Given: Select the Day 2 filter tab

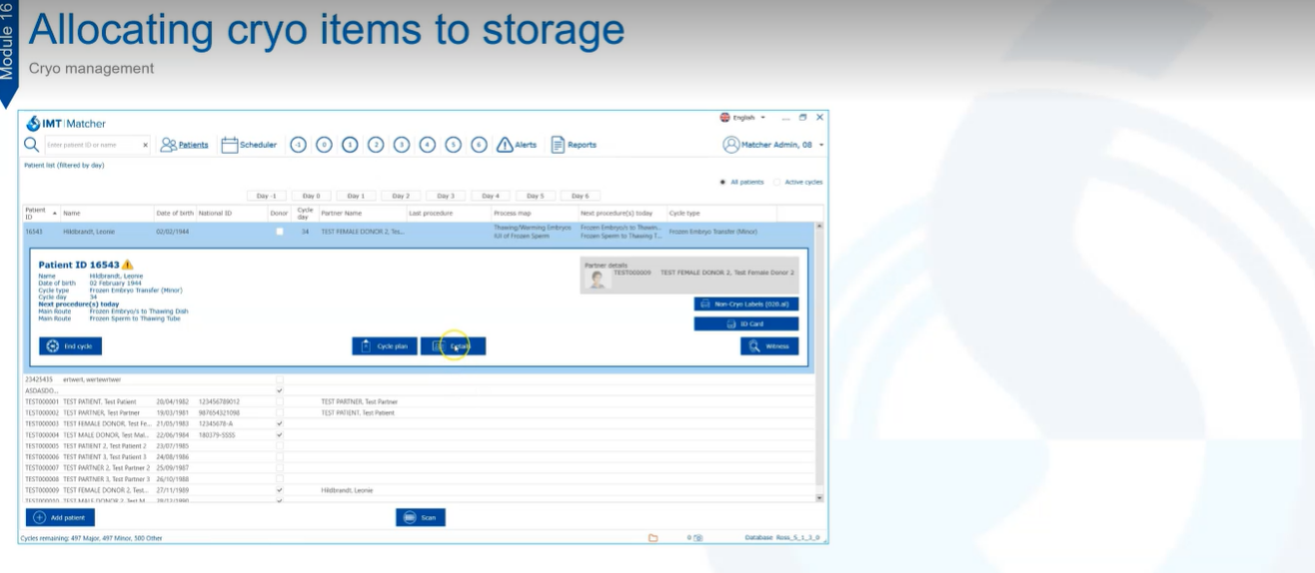Looking at the screenshot, I should pyautogui.click(x=401, y=196).
